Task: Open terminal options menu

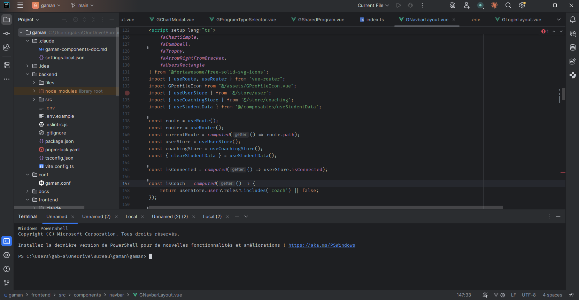Action: coord(549,216)
